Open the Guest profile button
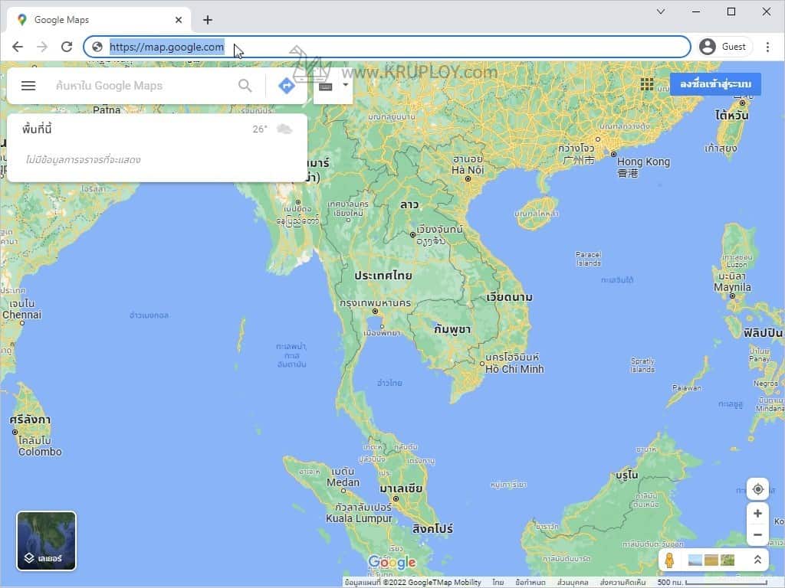The width and height of the screenshot is (785, 588). tap(724, 47)
